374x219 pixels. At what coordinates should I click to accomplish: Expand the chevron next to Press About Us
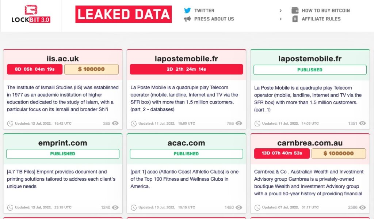click(x=281, y=19)
